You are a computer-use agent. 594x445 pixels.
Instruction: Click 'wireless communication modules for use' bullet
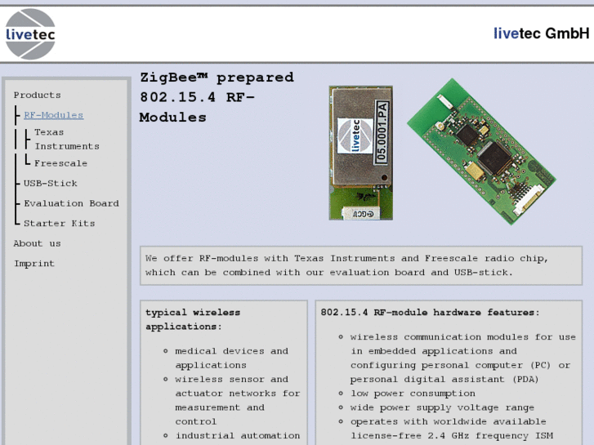coord(463,358)
